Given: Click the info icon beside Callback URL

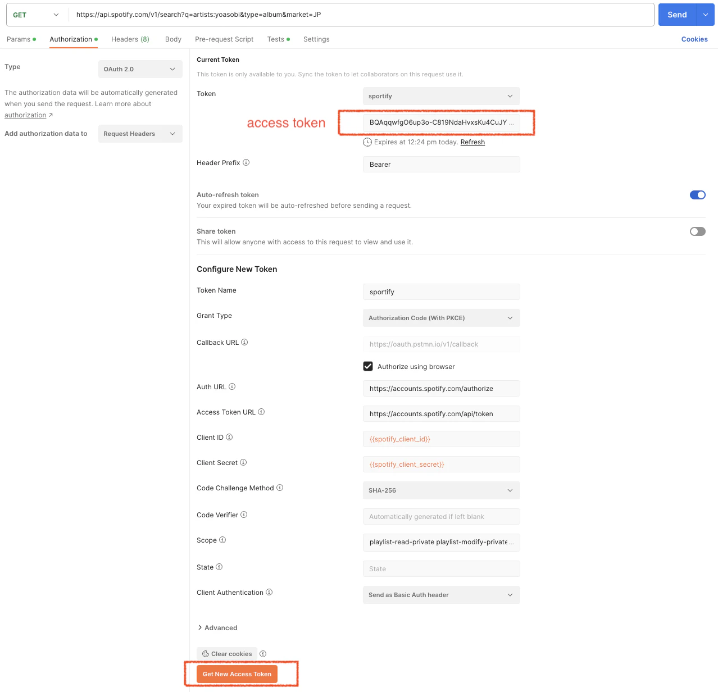Looking at the screenshot, I should pyautogui.click(x=244, y=342).
